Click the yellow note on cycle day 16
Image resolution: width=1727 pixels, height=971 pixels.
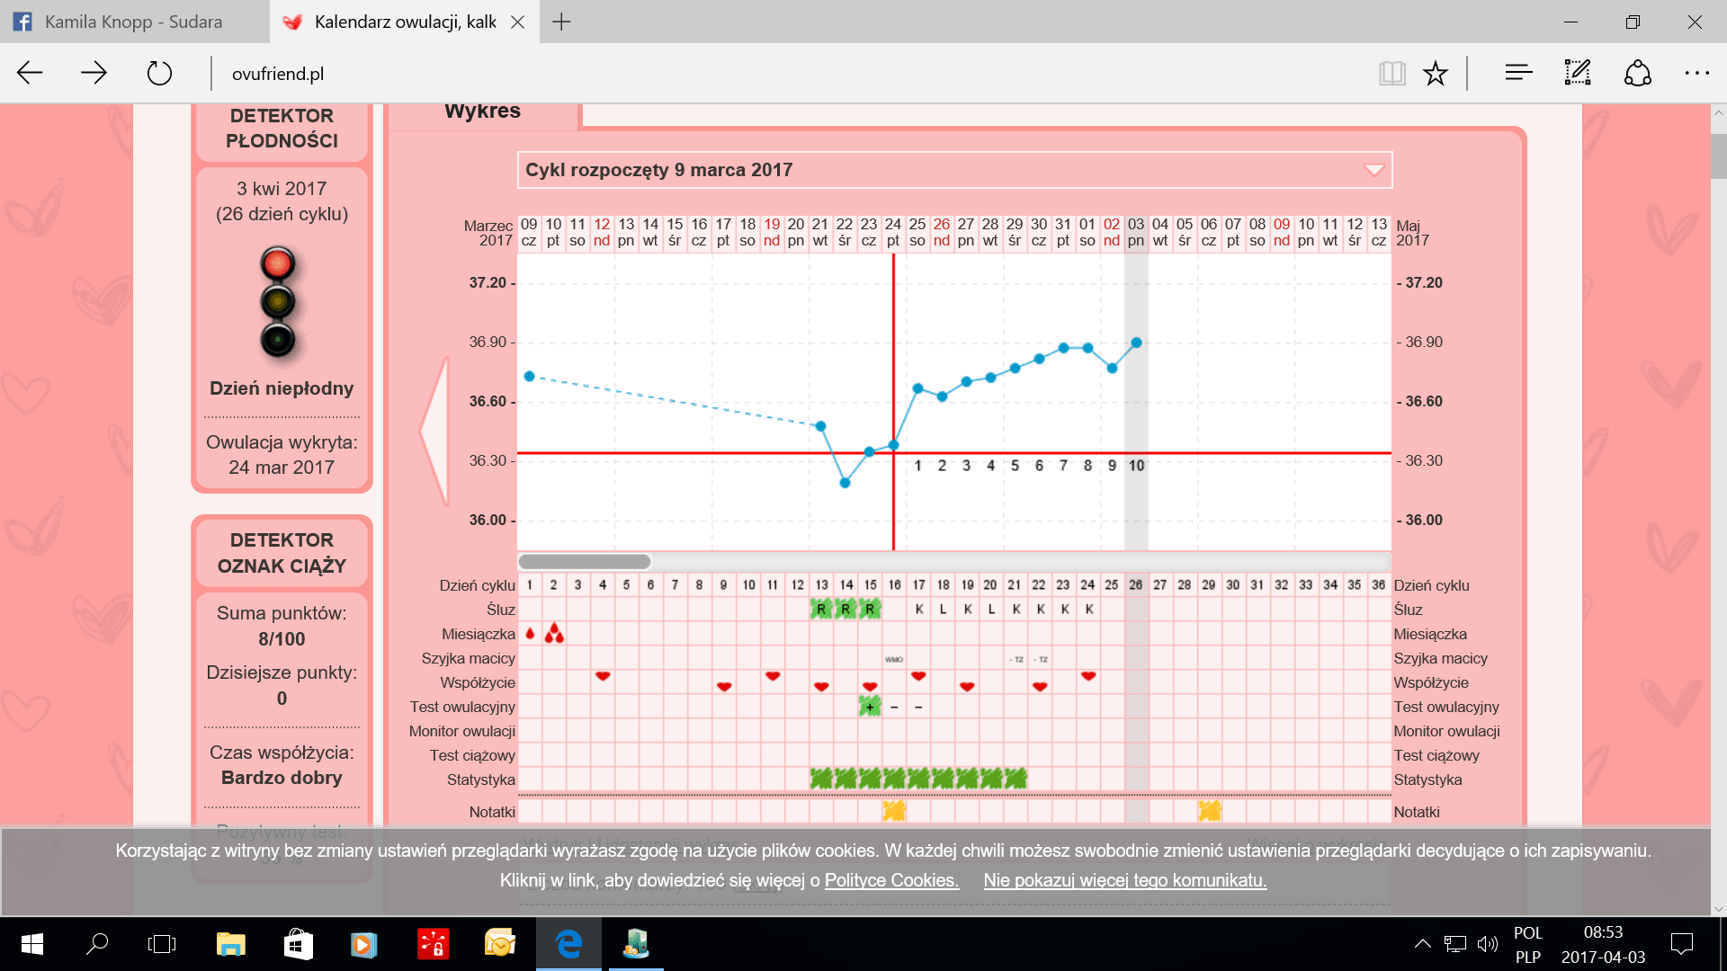click(x=893, y=811)
